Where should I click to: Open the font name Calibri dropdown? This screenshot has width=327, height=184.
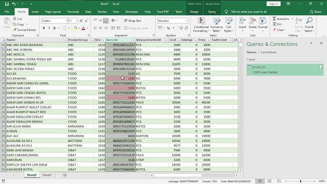tap(66, 20)
